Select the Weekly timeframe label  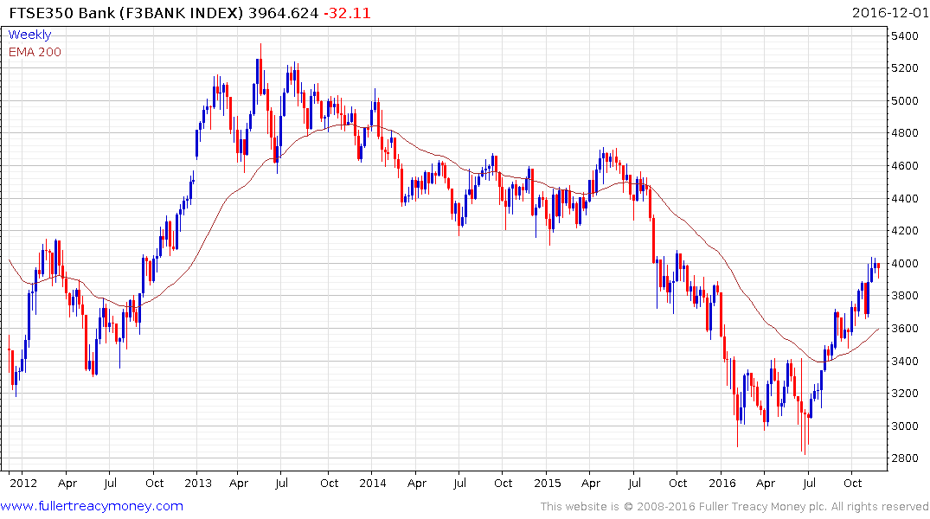pos(29,35)
